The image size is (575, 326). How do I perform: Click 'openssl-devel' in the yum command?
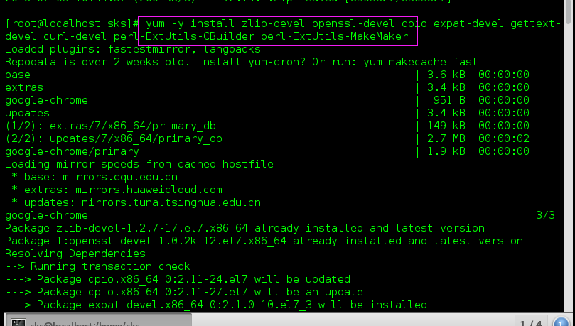pos(353,23)
